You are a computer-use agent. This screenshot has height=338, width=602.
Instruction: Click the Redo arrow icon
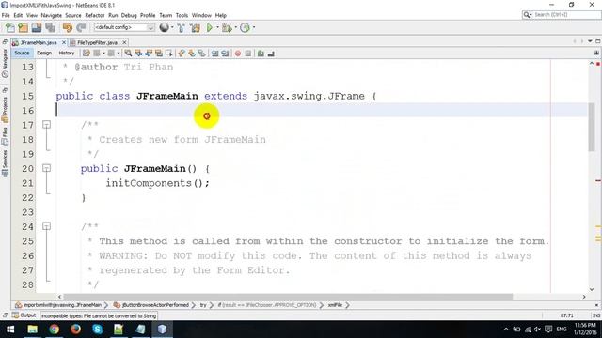(x=81, y=27)
